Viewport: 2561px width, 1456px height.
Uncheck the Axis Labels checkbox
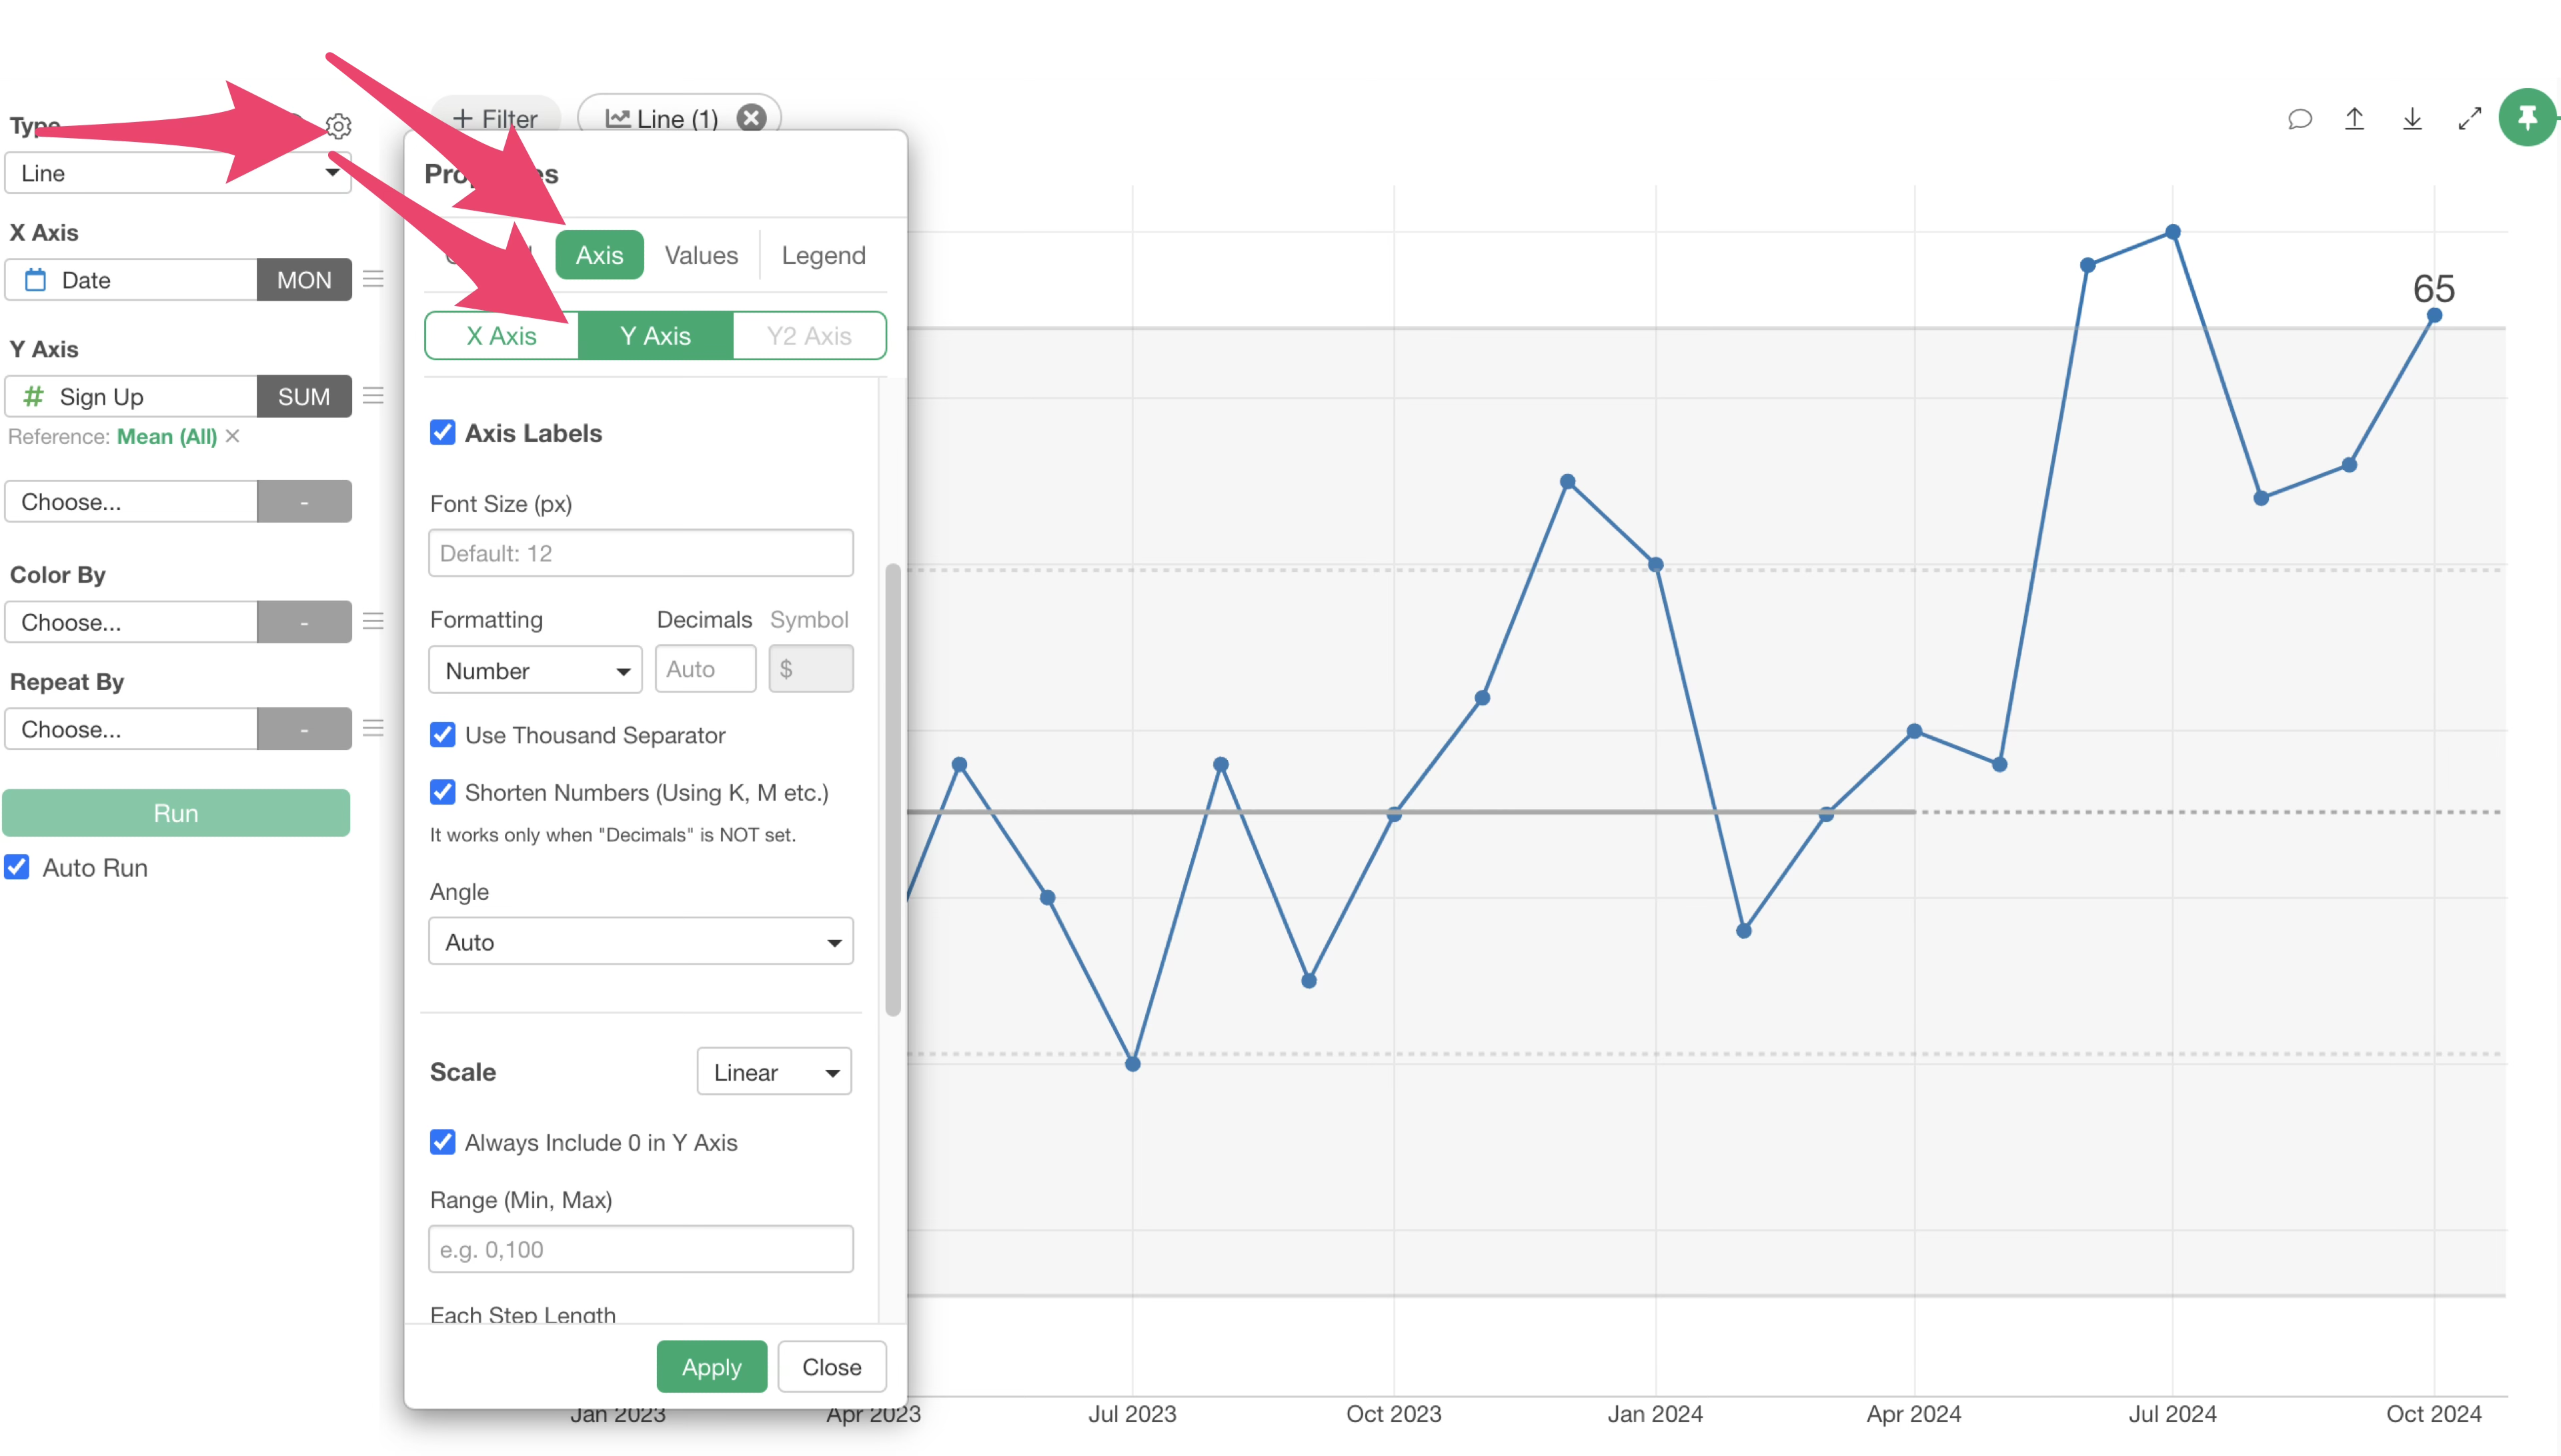point(442,432)
